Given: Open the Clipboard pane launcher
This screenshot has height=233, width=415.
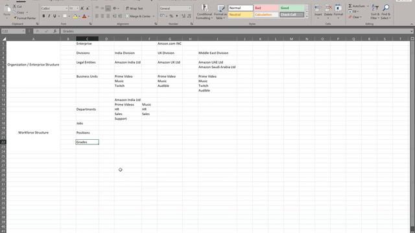Looking at the screenshot, I should [x=37, y=24].
